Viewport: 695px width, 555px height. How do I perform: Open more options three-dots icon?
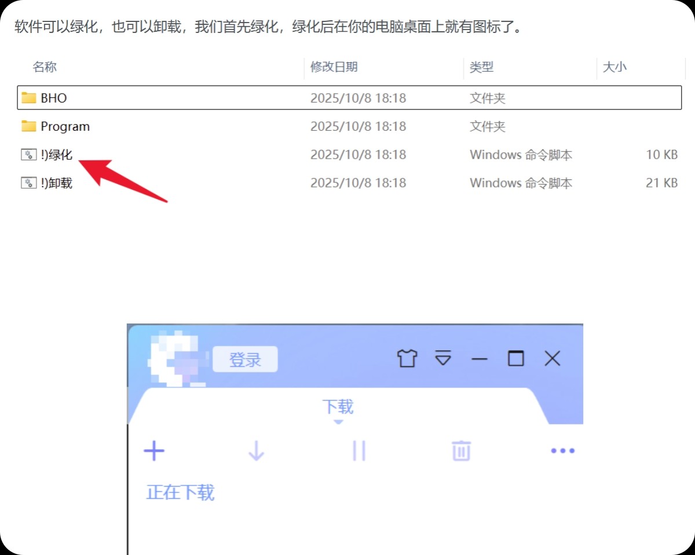(x=562, y=451)
